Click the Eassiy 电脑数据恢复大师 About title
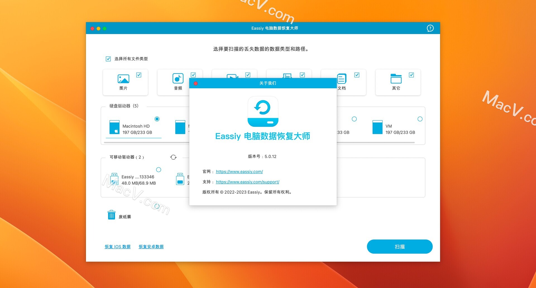536x288 pixels. pos(263,136)
